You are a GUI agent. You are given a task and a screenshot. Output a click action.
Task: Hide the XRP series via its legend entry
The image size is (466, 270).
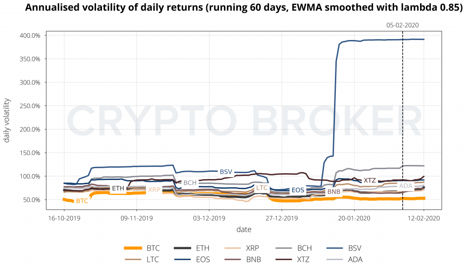coord(253,248)
